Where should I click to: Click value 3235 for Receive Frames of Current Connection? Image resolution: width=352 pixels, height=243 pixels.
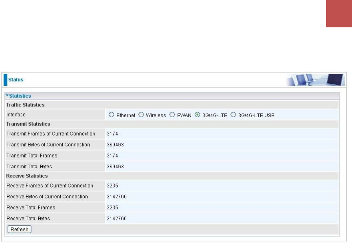(x=112, y=186)
